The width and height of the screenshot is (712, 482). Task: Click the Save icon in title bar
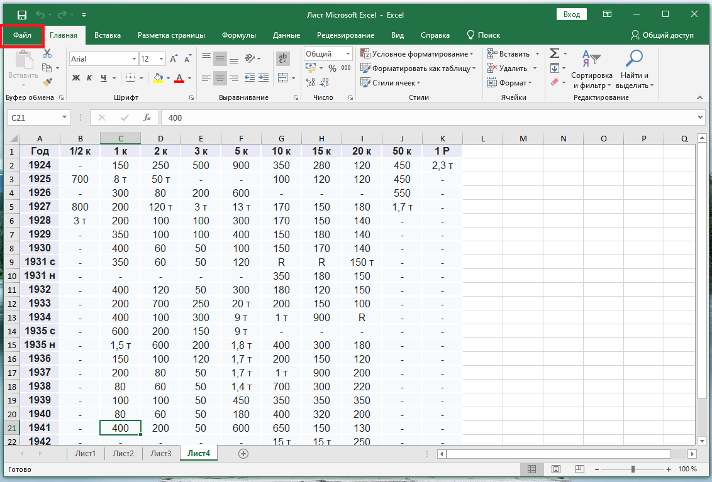tap(22, 15)
